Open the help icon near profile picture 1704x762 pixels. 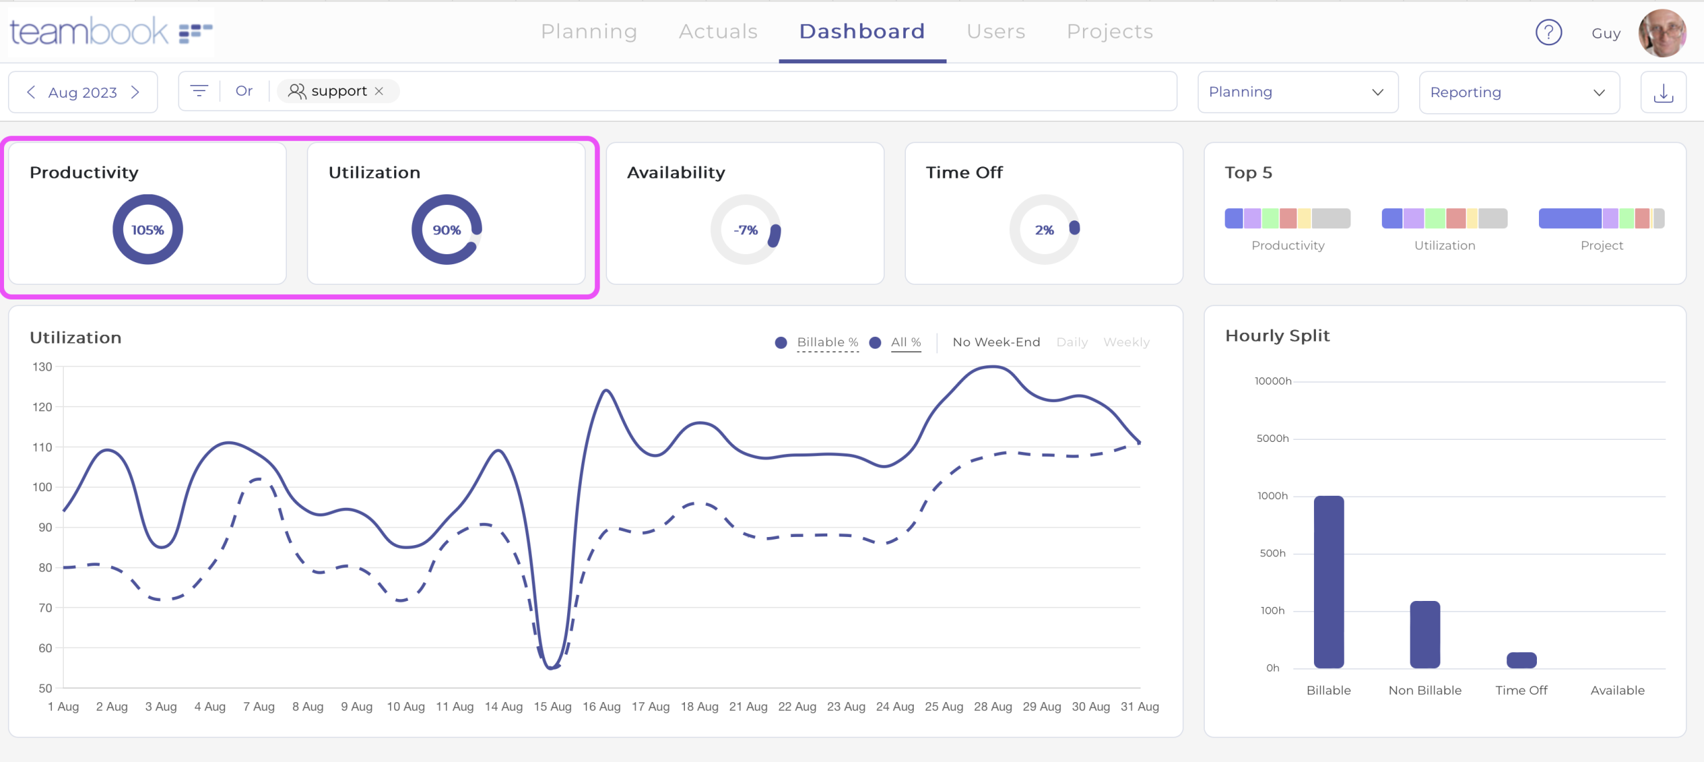click(1549, 32)
